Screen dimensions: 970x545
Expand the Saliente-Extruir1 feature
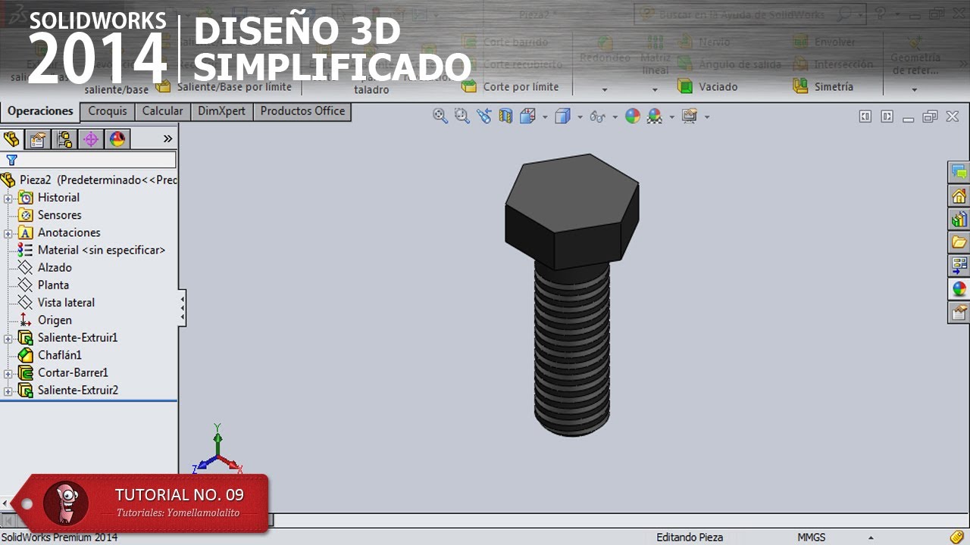tap(8, 338)
